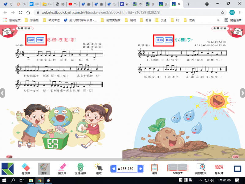245x184 pixels.
Task: Toggle the fullscreen rectangle button in toolbar
Action: click(237, 169)
